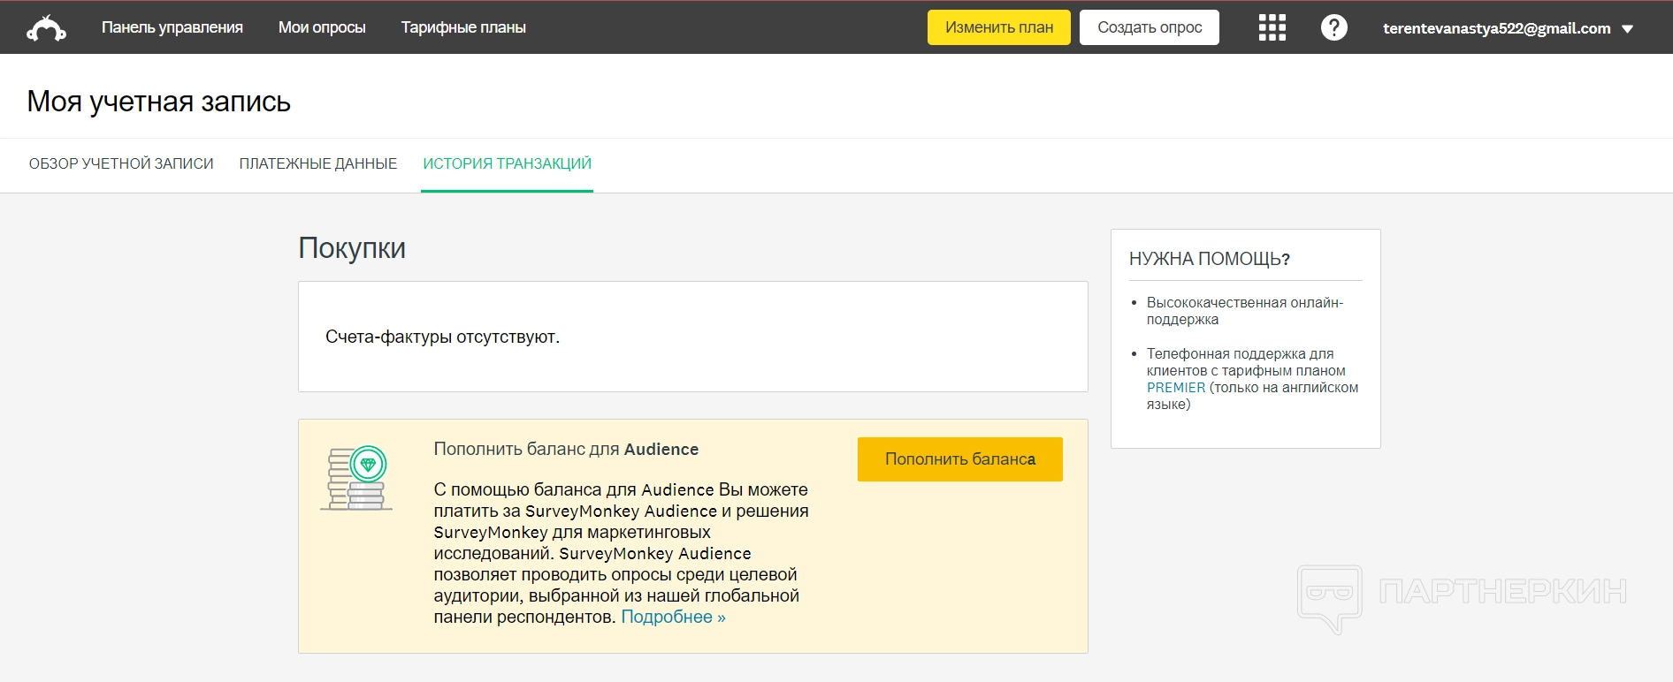Click the SurveyMonkey logo icon
The image size is (1673, 682).
tap(46, 28)
